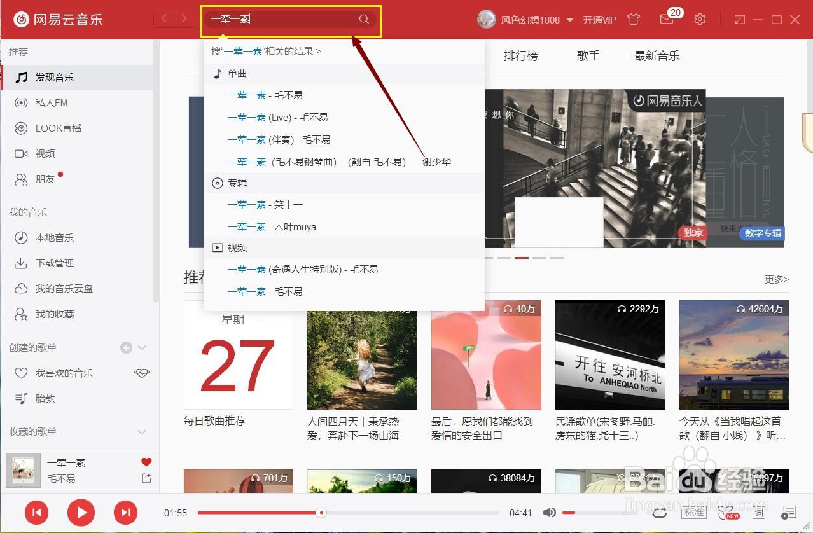Add a new playlist with plus icon
Screen dimensions: 813x533
pos(126,347)
